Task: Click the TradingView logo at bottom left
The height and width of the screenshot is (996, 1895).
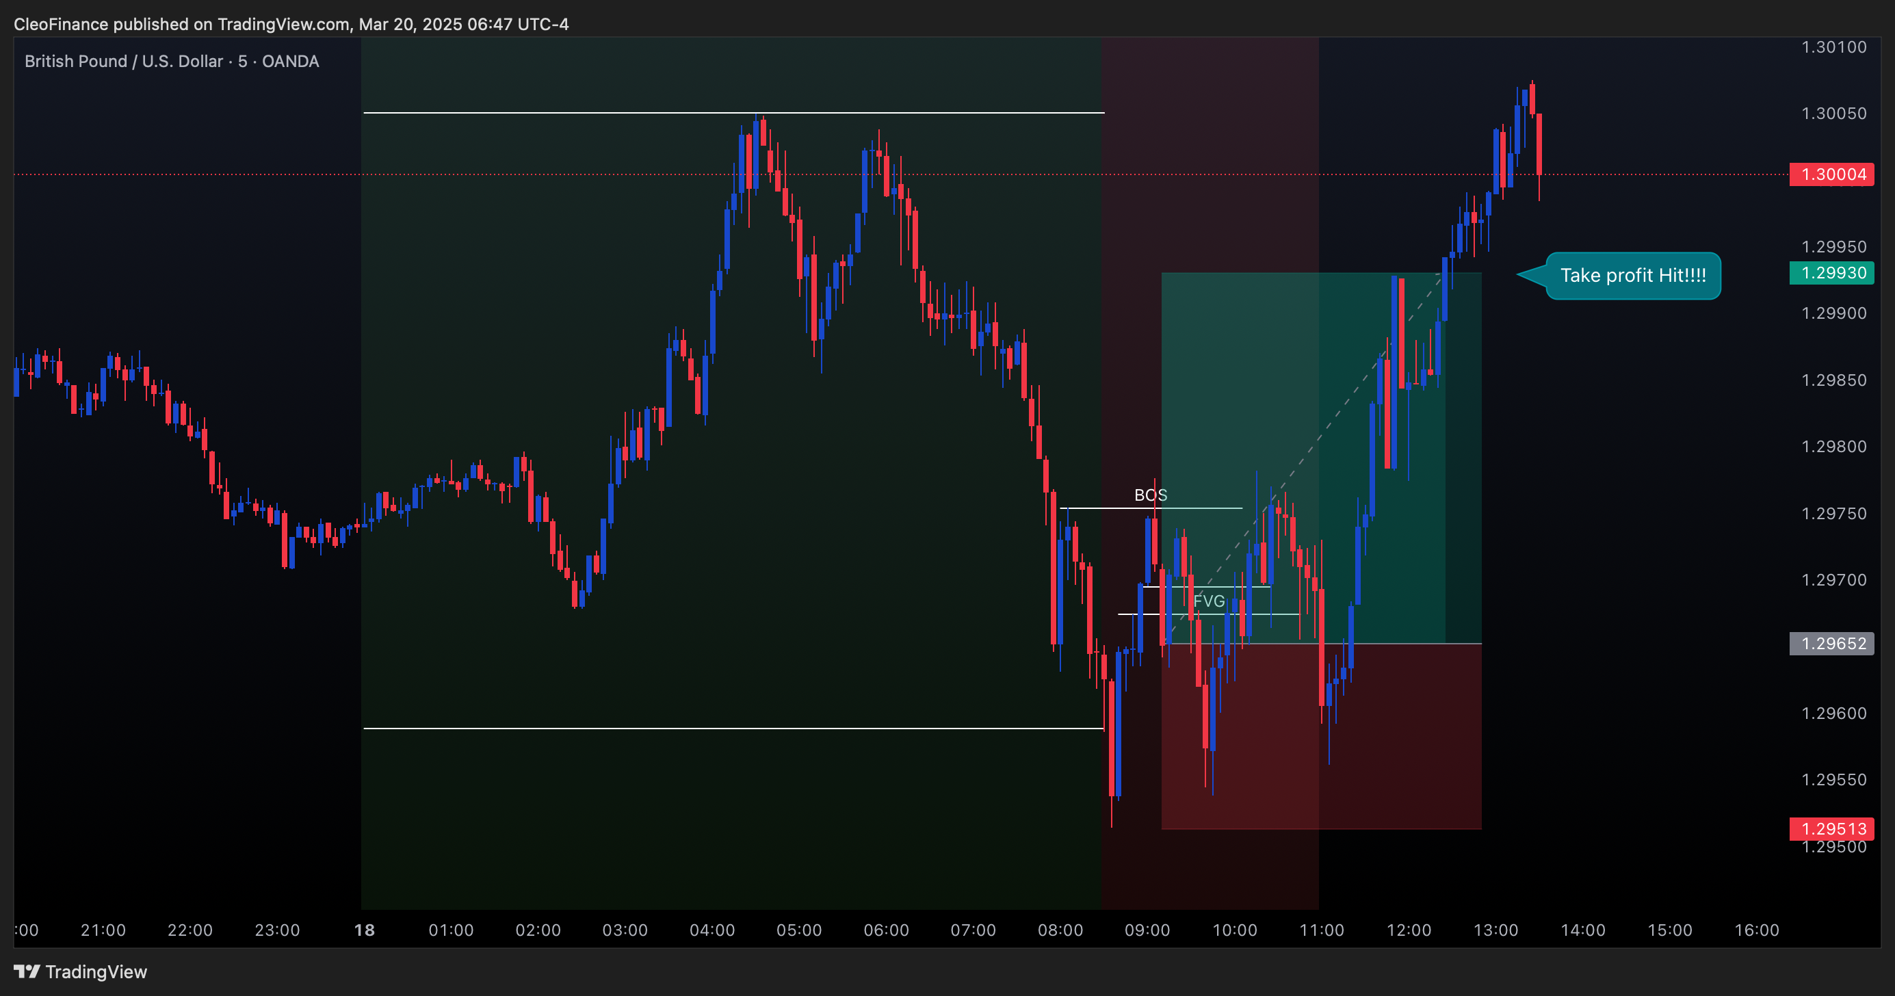Action: pos(81,972)
